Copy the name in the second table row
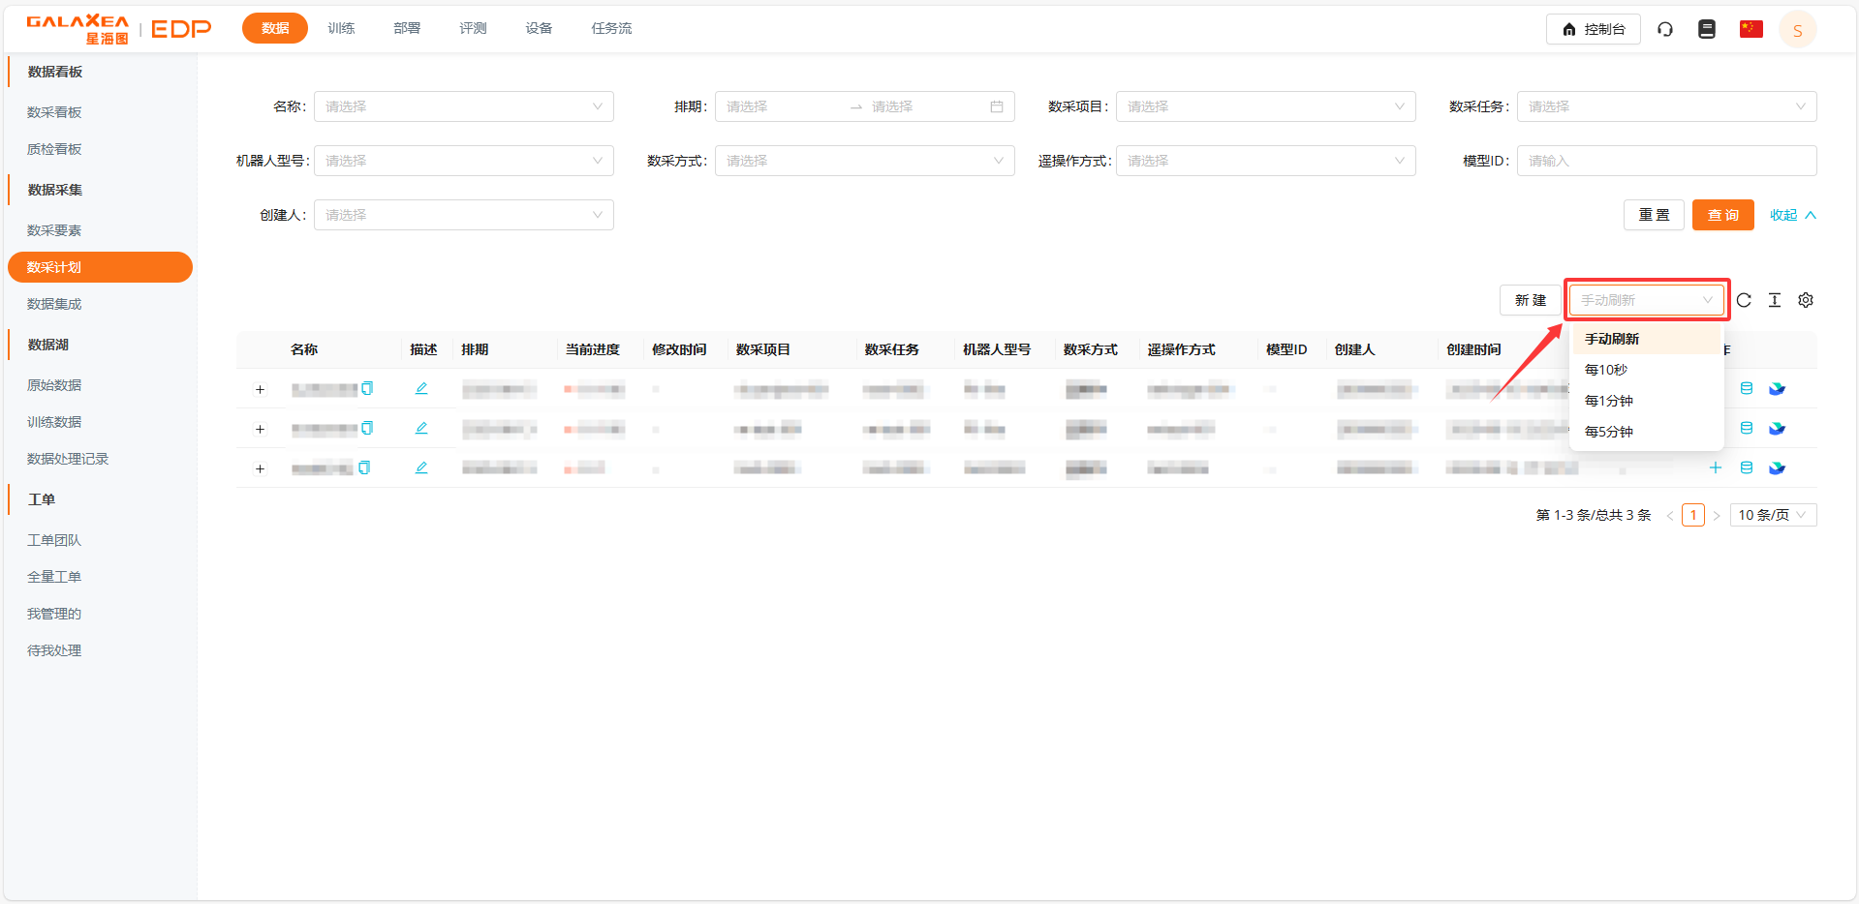 tap(367, 428)
